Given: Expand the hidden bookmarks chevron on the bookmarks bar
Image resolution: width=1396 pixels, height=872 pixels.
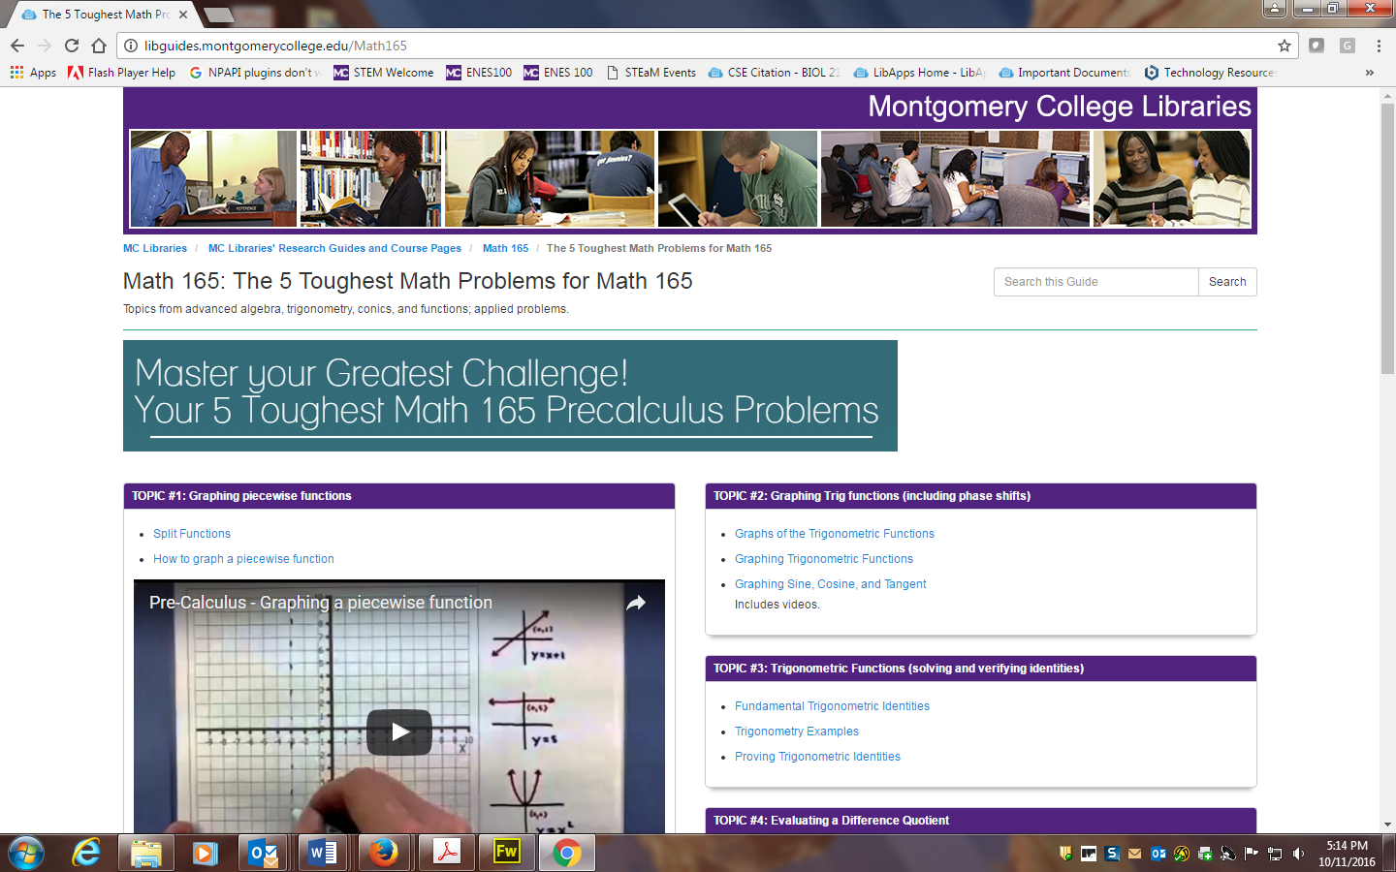Looking at the screenshot, I should (x=1369, y=72).
